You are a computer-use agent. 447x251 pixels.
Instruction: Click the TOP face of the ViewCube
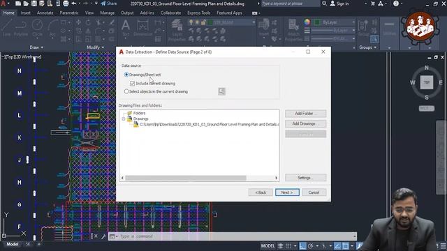pyautogui.click(x=427, y=82)
